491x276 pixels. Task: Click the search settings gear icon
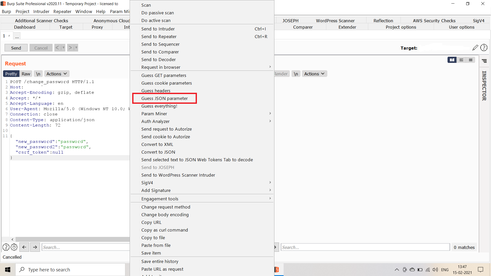(14, 247)
